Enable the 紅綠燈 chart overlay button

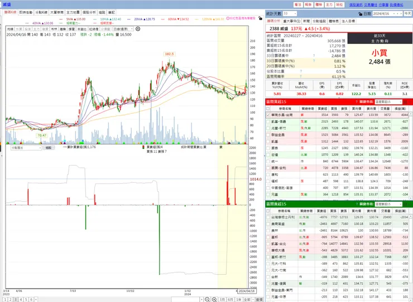click(x=94, y=29)
